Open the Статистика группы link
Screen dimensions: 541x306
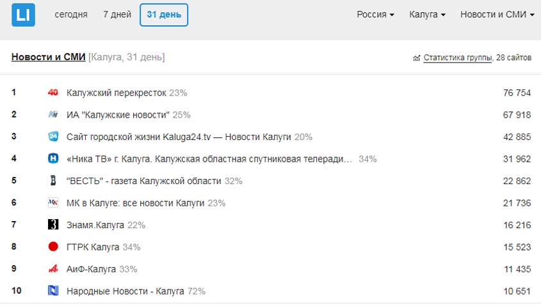click(457, 57)
